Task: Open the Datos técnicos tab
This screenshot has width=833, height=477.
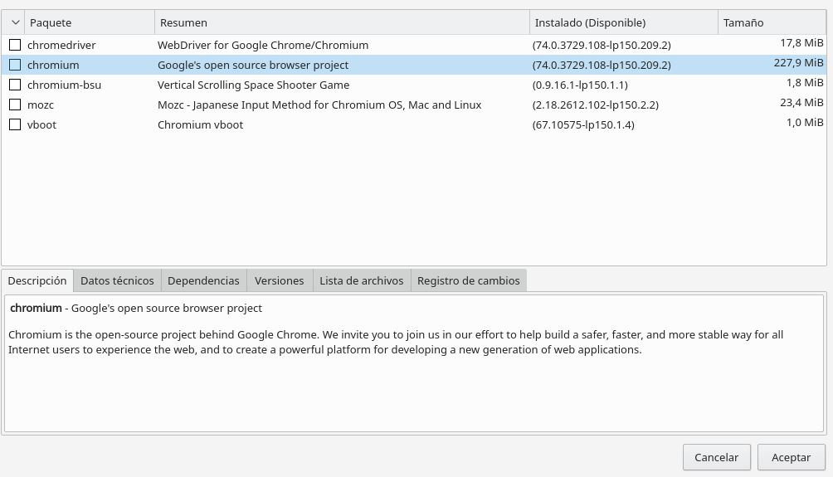Action: coord(117,280)
